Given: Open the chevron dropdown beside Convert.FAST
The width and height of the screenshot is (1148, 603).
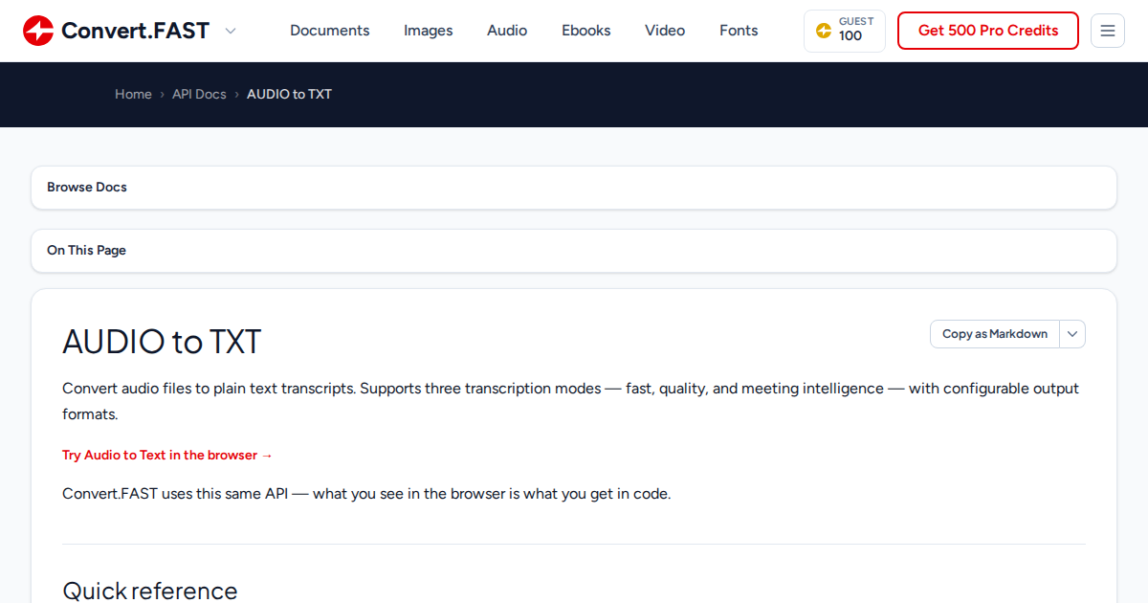Looking at the screenshot, I should coord(230,31).
